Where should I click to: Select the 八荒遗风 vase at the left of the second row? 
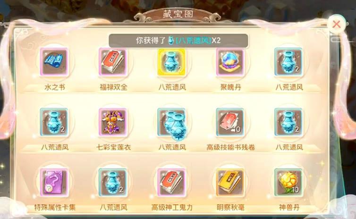tap(54, 122)
